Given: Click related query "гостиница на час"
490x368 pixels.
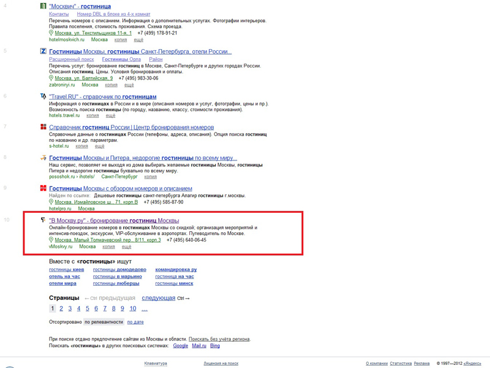Looking at the screenshot, I should tap(175, 277).
